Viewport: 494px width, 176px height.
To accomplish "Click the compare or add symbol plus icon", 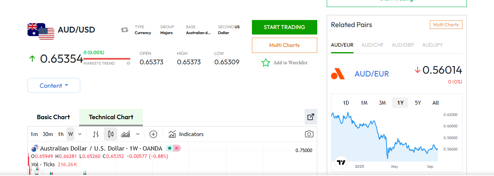I will [x=154, y=134].
